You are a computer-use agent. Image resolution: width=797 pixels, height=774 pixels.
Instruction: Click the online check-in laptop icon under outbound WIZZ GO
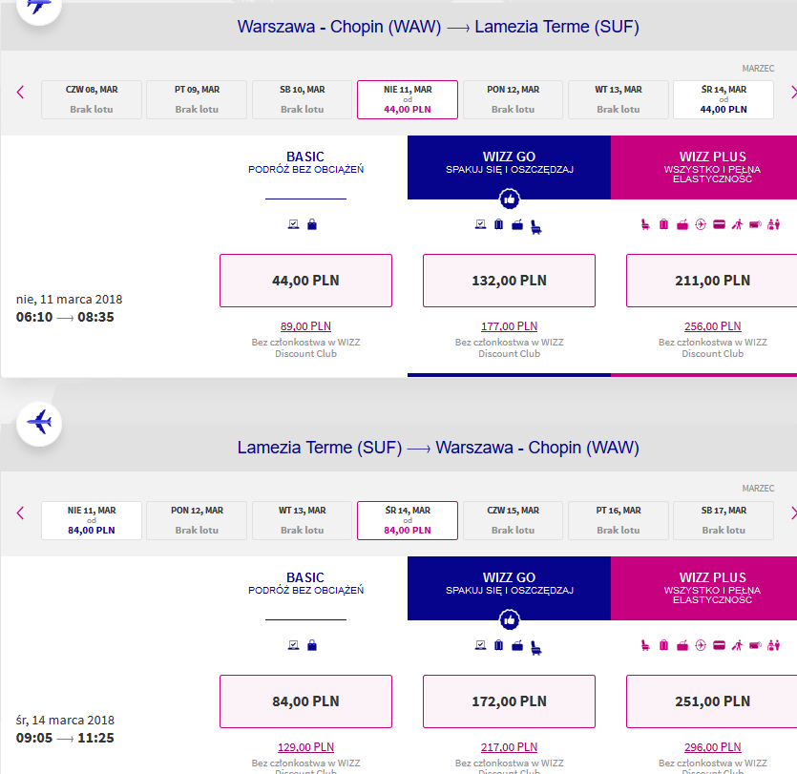click(x=480, y=224)
